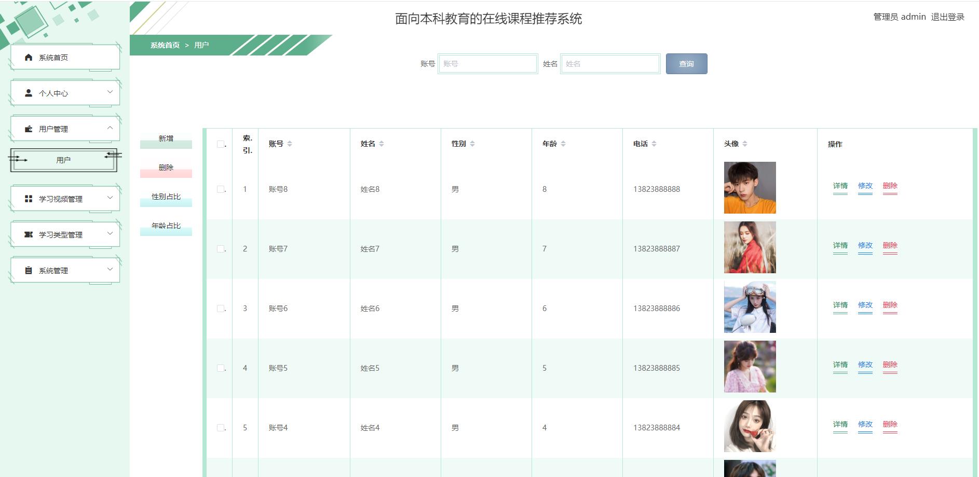Click phone number 13823888888
The image size is (979, 477).
tap(657, 189)
